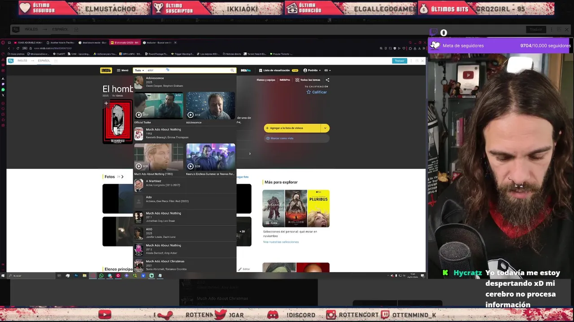
Task: Open the X (Twitter) Opera sidebar icon
Action: 3,95
